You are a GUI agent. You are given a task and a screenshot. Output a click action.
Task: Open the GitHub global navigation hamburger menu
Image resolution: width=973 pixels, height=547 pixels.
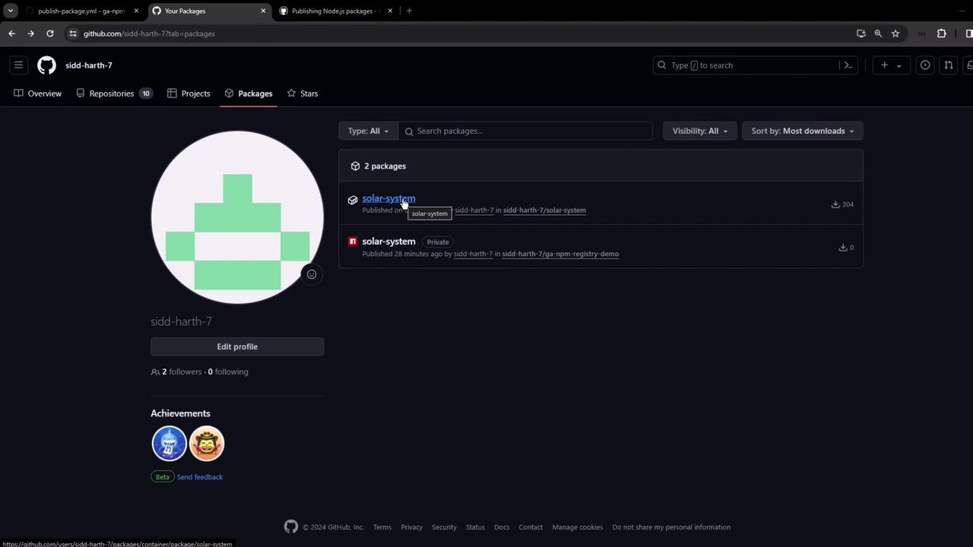pyautogui.click(x=18, y=65)
